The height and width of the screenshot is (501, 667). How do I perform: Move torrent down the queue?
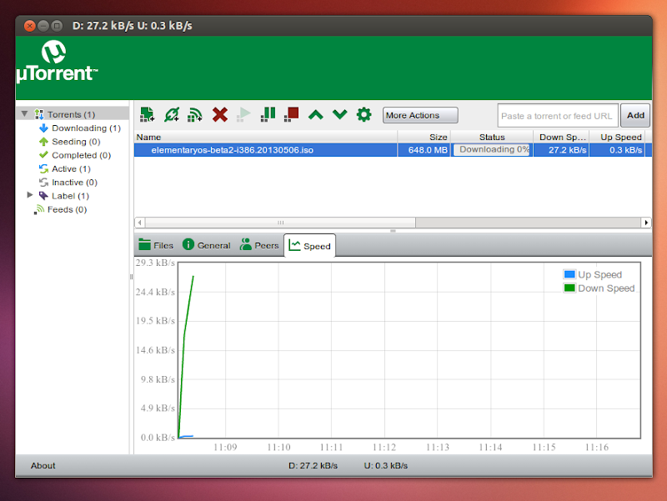click(340, 114)
